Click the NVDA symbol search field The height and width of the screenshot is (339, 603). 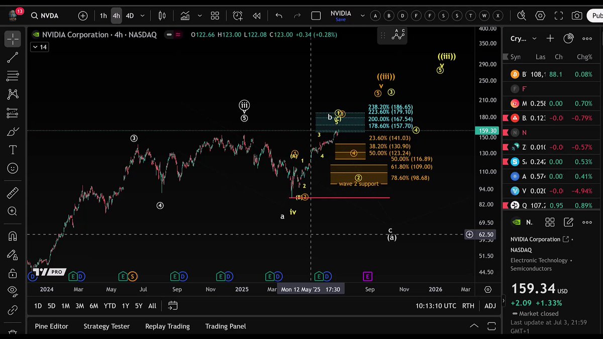point(45,16)
